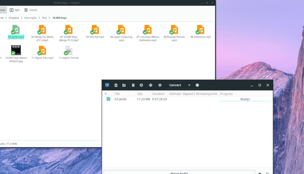Click the blue app logo icon in converter
This screenshot has width=304, height=174.
coord(107,85)
